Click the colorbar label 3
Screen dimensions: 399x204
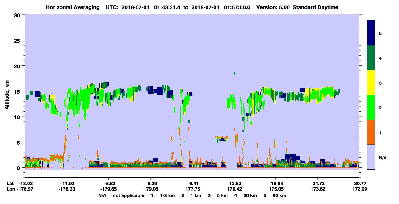click(x=380, y=83)
